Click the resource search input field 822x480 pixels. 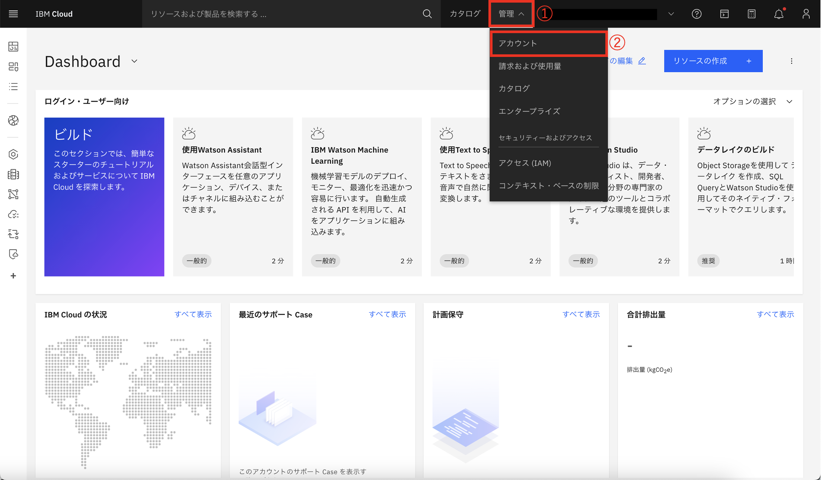(x=283, y=14)
